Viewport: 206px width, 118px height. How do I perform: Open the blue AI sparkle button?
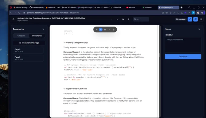click(195, 19)
